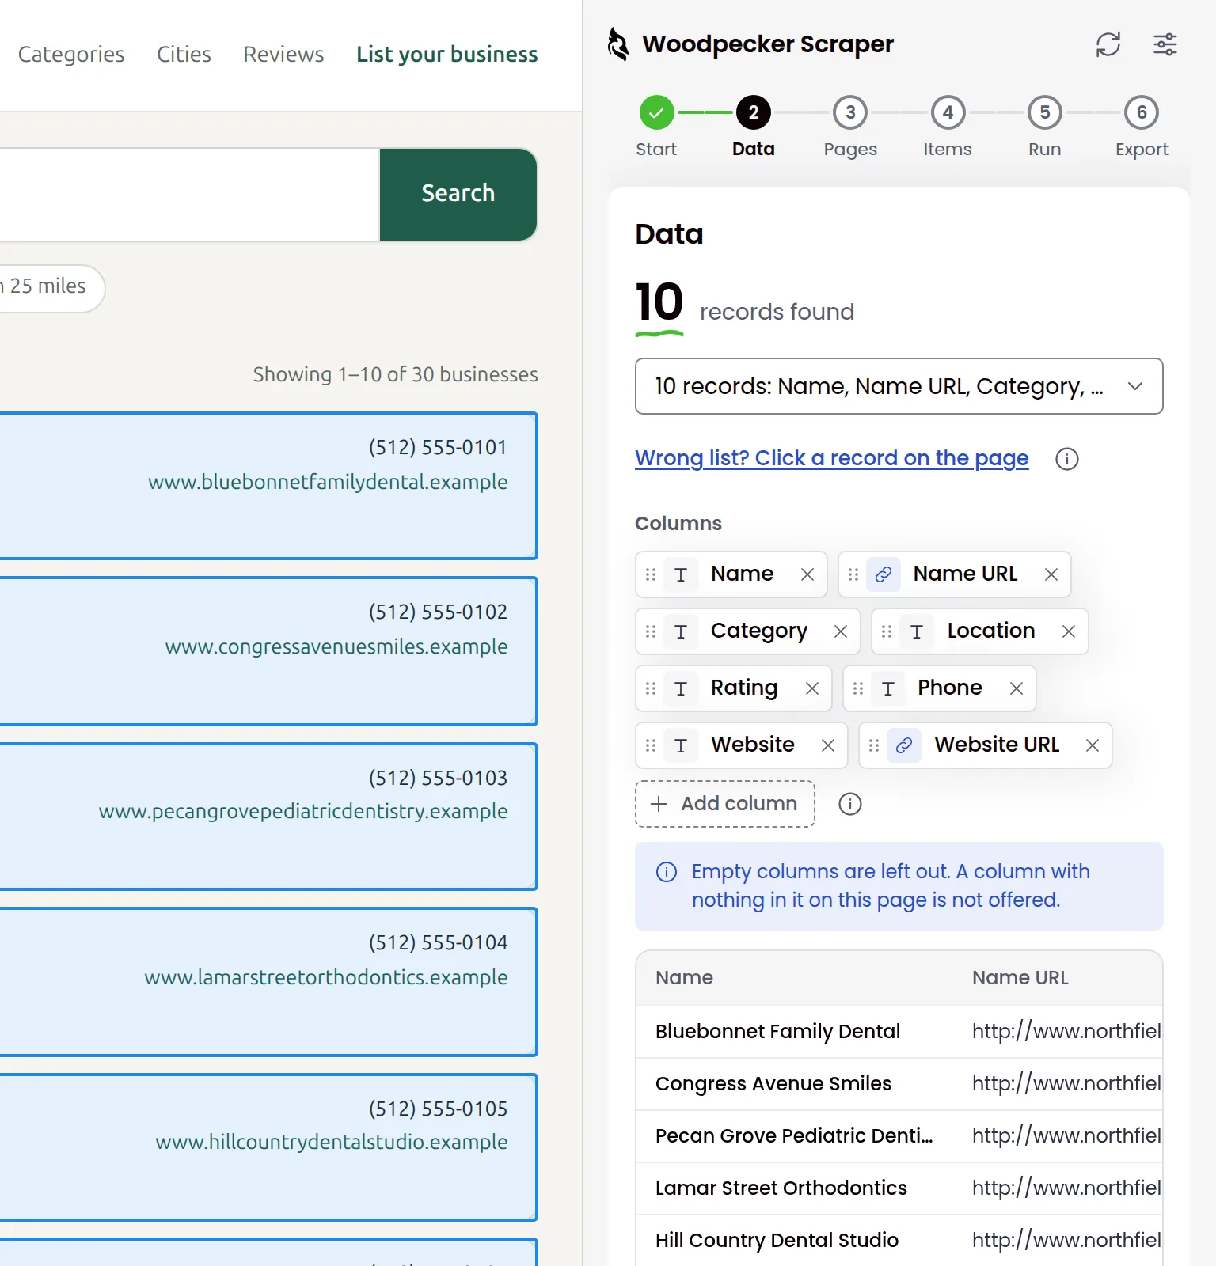The image size is (1216, 1266).
Task: Remove the Website URL column
Action: [x=1092, y=745]
